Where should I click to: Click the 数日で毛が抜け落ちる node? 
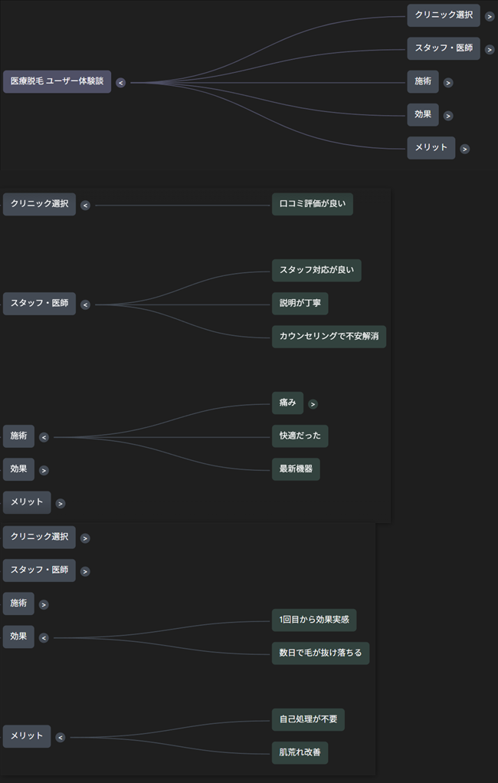[320, 653]
